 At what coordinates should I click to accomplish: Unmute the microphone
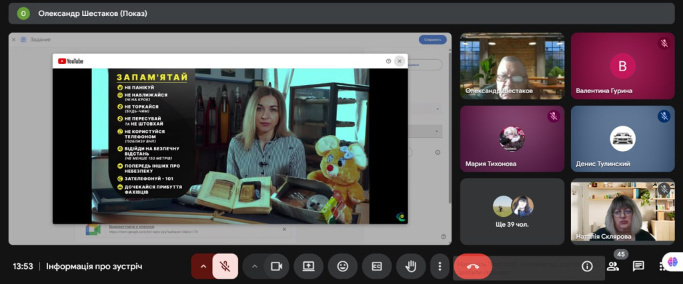click(x=225, y=266)
